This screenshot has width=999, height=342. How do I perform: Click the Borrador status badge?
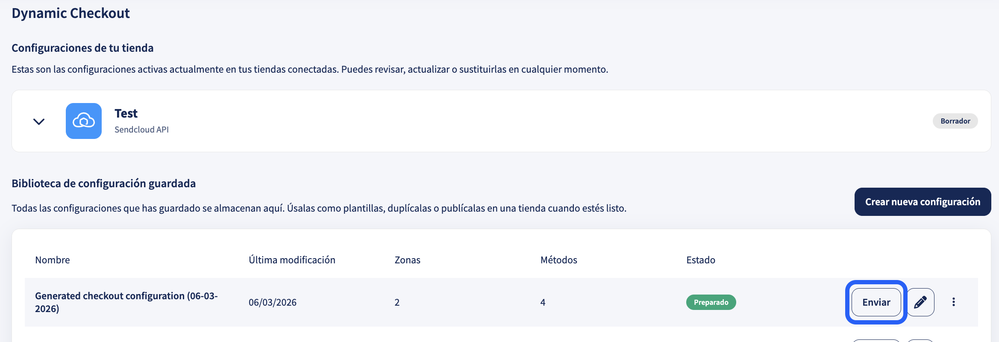(955, 121)
